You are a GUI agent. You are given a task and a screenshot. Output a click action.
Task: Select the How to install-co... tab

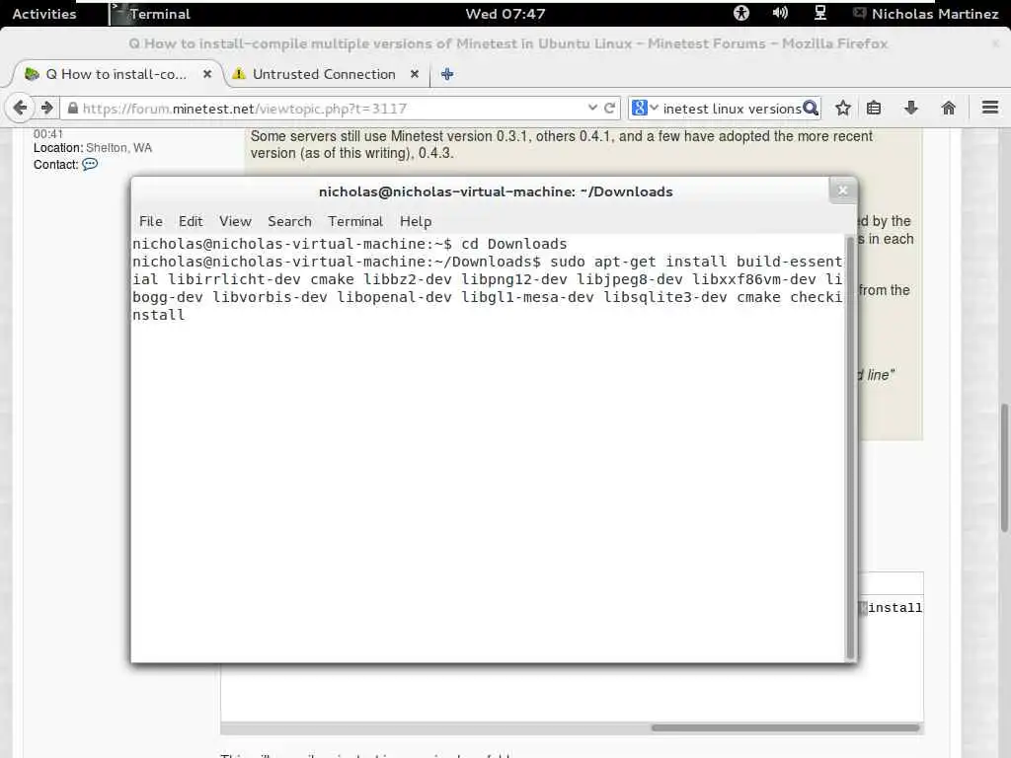pyautogui.click(x=117, y=74)
